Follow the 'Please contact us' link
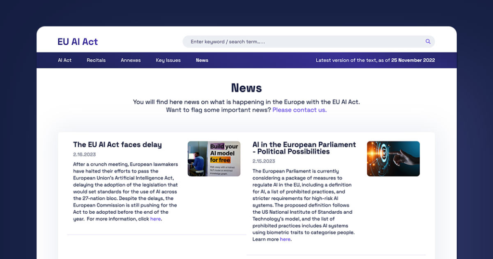This screenshot has height=259, width=493. coord(299,110)
